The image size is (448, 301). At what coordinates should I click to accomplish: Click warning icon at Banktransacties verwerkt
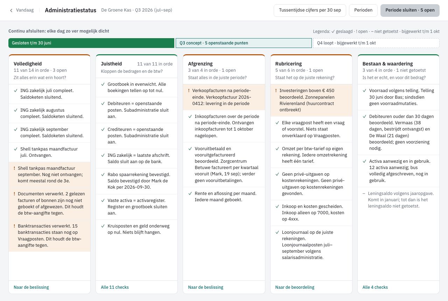click(14, 226)
